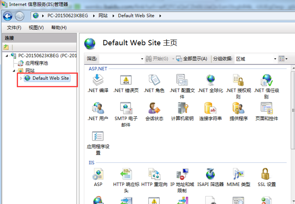Open the 文件(F) menu
The width and height of the screenshot is (295, 204).
coord(14,28)
